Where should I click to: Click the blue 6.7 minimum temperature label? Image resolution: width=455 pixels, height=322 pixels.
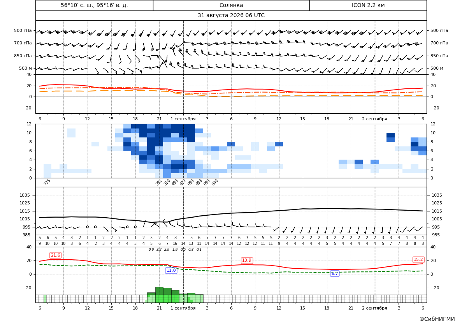click(x=335, y=273)
